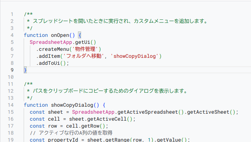Click '.addItem' method on line 7
This screenshot has width=251, height=142.
point(48,56)
